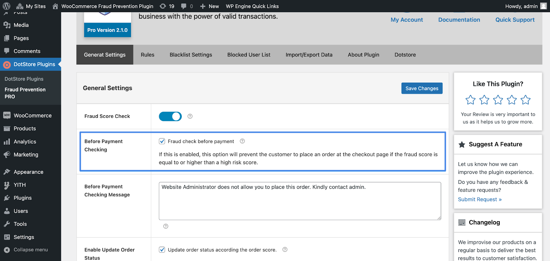550x261 pixels.
Task: Switch to the Dotstore tab
Action: click(405, 55)
